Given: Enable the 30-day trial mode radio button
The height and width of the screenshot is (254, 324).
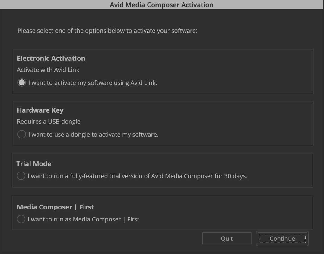Looking at the screenshot, I should pyautogui.click(x=21, y=176).
